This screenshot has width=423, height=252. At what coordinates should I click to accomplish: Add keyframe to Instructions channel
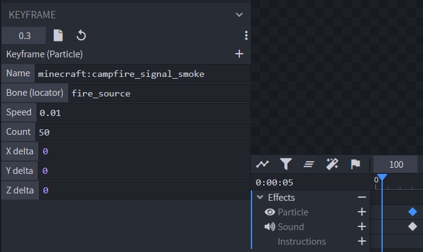[362, 242]
